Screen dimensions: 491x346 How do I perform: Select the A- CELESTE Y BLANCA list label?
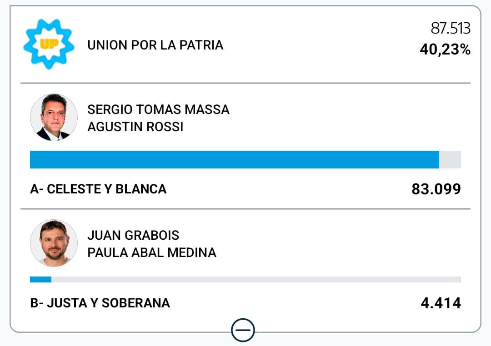pyautogui.click(x=98, y=189)
